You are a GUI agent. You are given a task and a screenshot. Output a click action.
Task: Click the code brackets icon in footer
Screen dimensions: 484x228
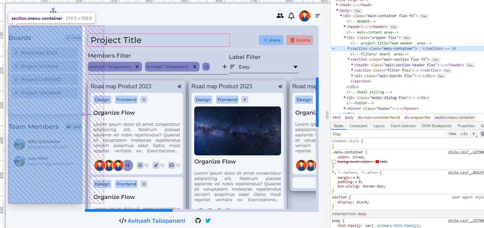point(123,221)
